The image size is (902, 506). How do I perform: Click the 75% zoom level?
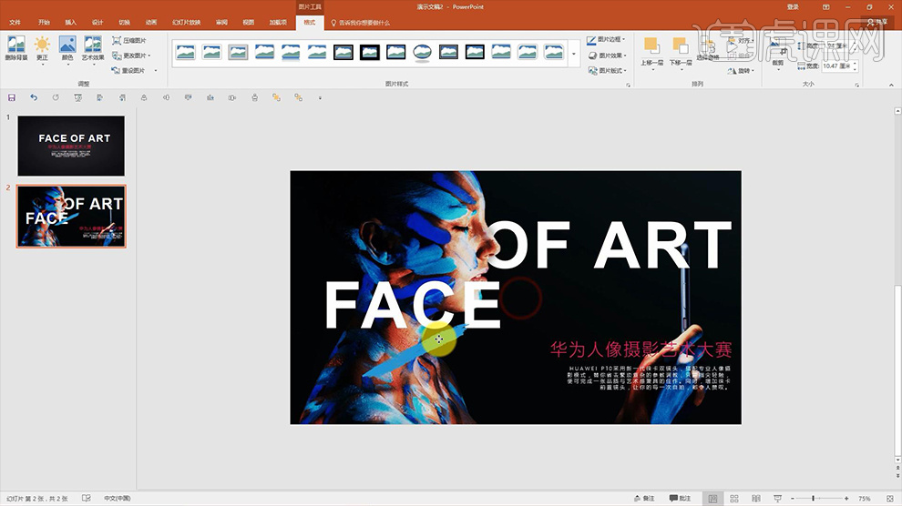coord(864,499)
